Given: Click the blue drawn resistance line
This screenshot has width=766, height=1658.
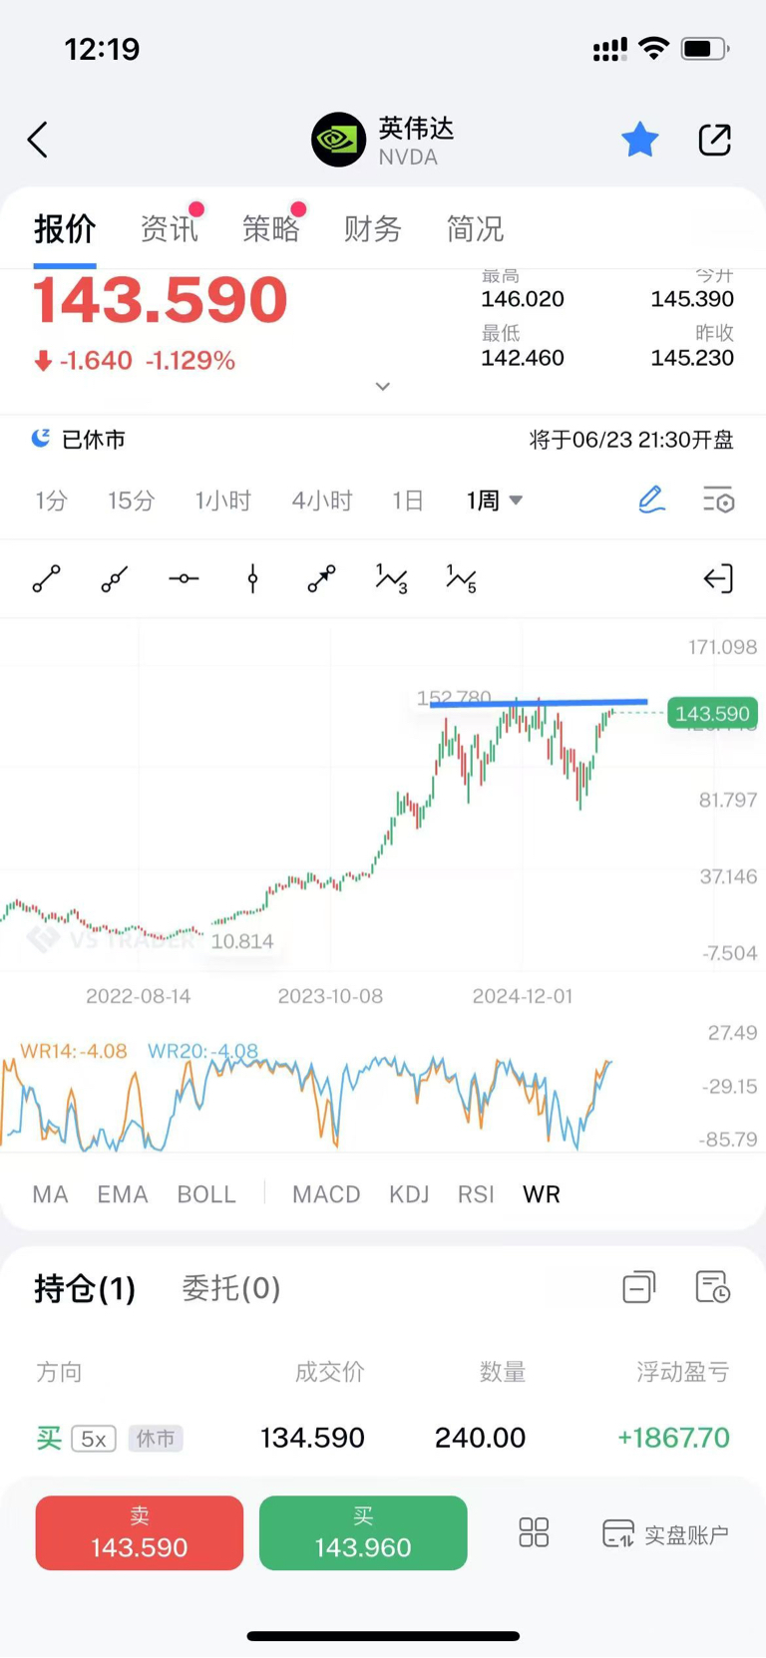Looking at the screenshot, I should [539, 704].
